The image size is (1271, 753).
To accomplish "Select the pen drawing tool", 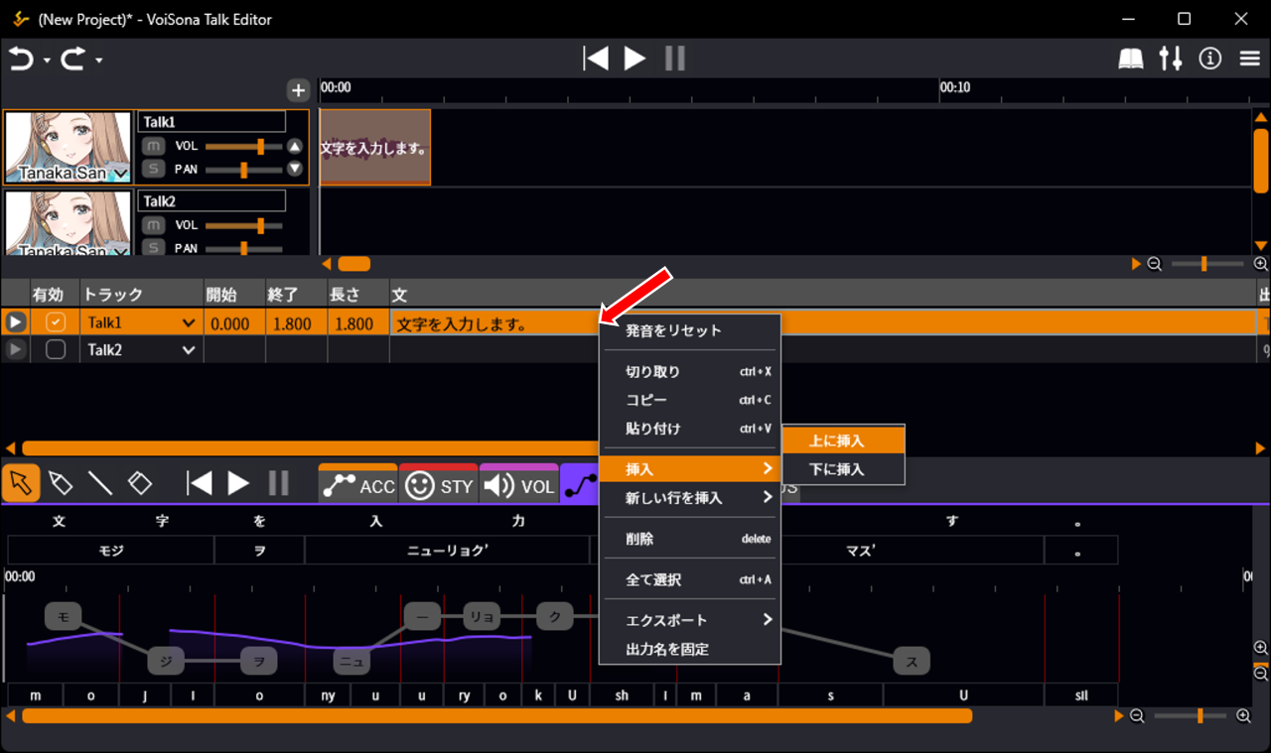I will click(61, 483).
